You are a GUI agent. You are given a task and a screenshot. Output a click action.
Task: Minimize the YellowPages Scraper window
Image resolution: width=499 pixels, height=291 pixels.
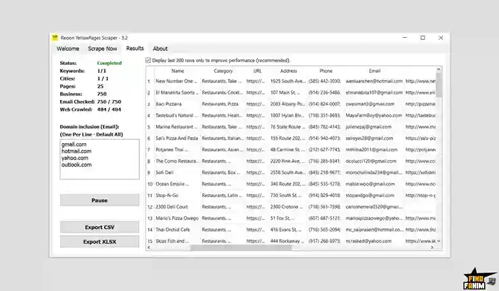(404, 38)
